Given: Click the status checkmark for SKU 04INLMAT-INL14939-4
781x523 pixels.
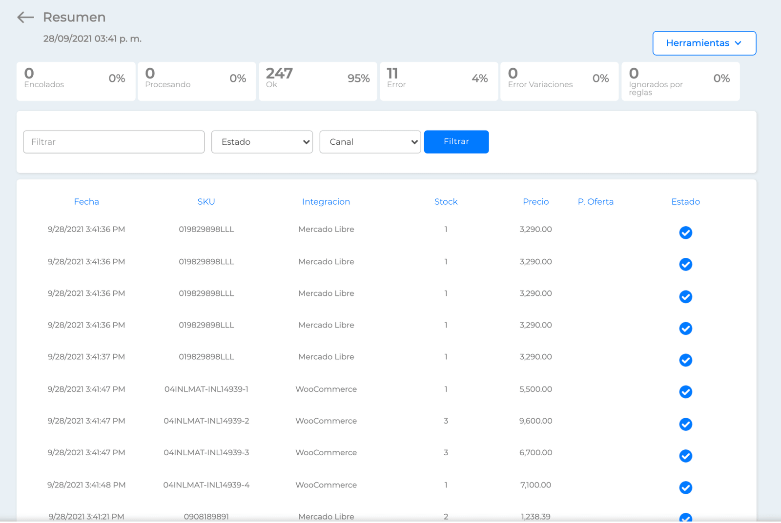Looking at the screenshot, I should click(x=685, y=487).
